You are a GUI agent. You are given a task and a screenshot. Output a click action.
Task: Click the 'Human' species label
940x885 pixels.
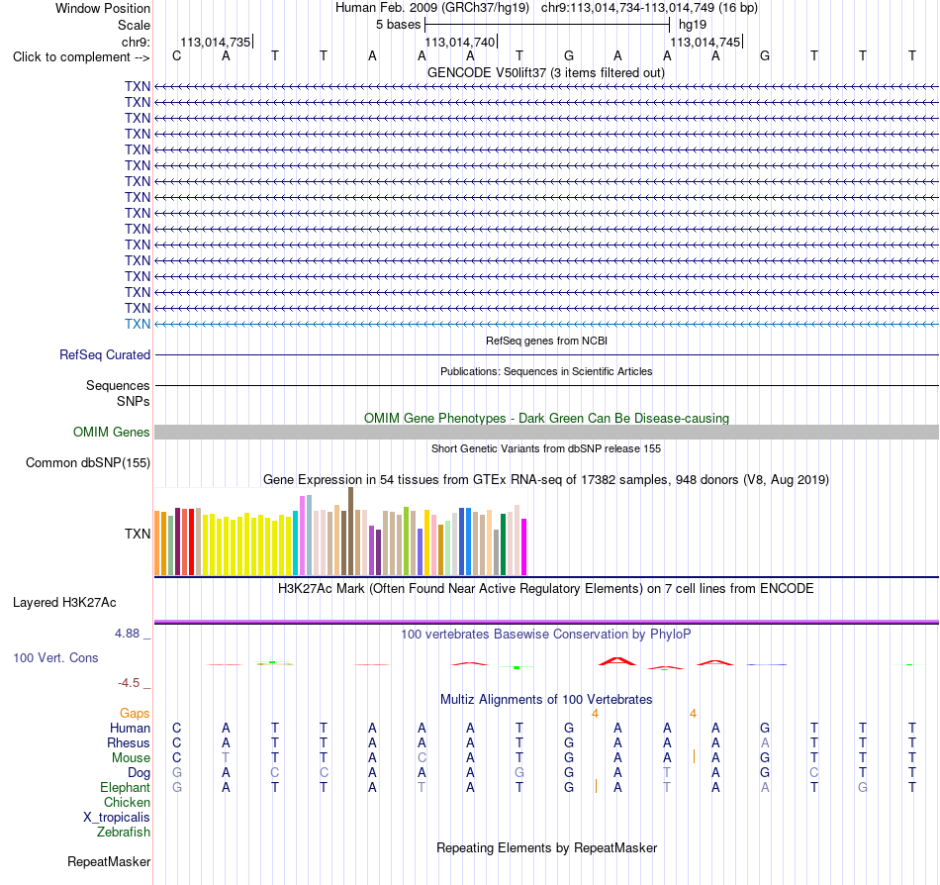pyautogui.click(x=130, y=728)
